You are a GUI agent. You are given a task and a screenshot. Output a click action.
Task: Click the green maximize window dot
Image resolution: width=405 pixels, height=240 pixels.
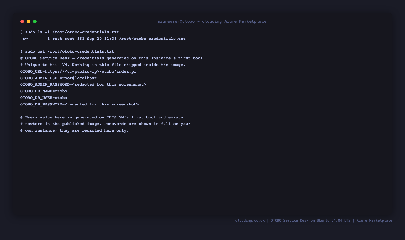[35, 21]
